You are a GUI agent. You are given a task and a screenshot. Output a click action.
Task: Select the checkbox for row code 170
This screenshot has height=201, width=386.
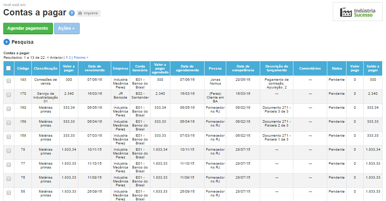tap(9, 95)
